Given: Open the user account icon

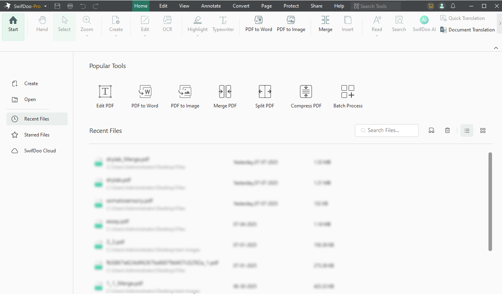Looking at the screenshot, I should [x=441, y=6].
